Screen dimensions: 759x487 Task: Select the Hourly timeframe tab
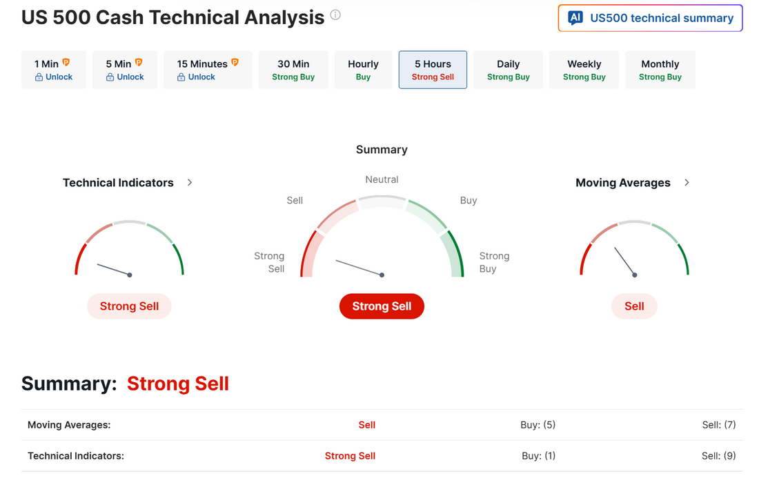[363, 70]
